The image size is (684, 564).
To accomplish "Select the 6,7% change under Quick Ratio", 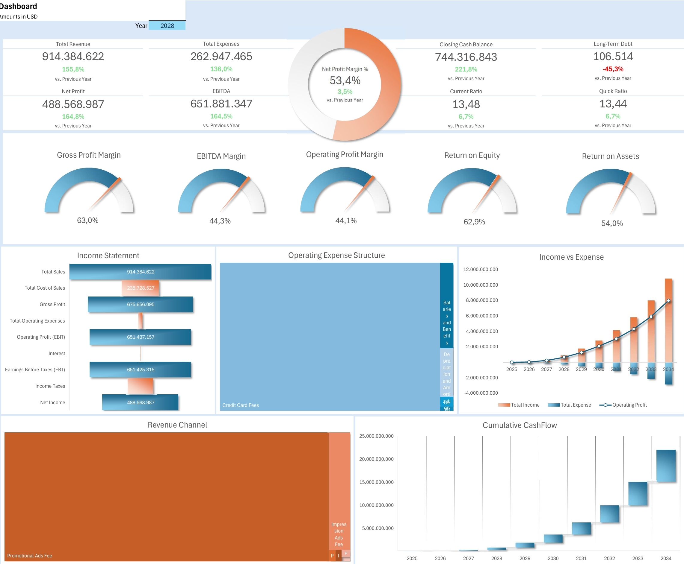I will coord(613,116).
